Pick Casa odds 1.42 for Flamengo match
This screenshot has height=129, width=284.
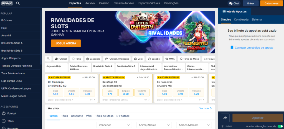(x=55, y=92)
